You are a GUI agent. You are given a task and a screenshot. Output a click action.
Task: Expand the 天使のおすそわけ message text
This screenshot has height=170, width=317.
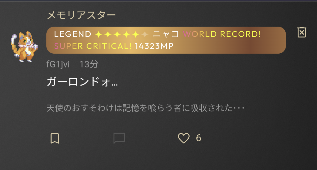point(145,108)
